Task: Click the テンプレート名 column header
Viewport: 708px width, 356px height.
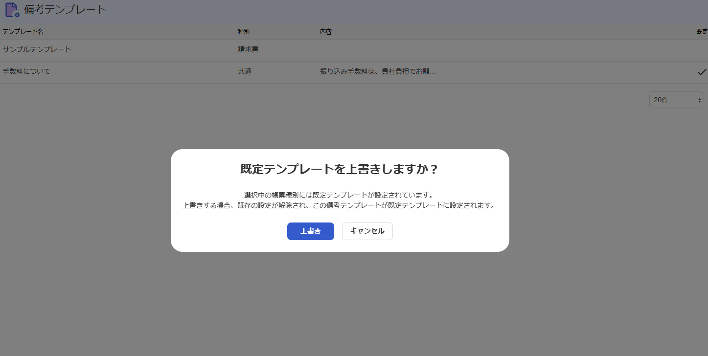Action: click(23, 31)
